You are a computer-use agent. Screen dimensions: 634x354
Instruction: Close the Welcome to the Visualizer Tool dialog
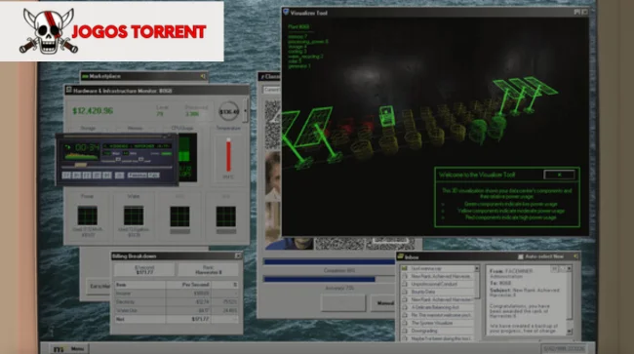click(x=559, y=175)
